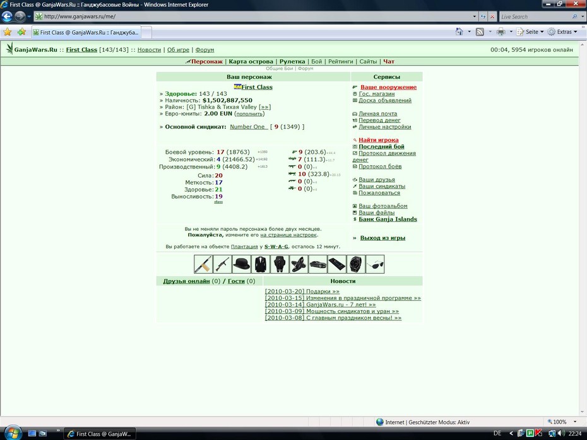Expand the feeds button dropdown arrow
The height and width of the screenshot is (440, 587).
pos(490,32)
